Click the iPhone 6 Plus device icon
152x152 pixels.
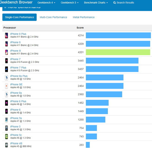click(6, 103)
